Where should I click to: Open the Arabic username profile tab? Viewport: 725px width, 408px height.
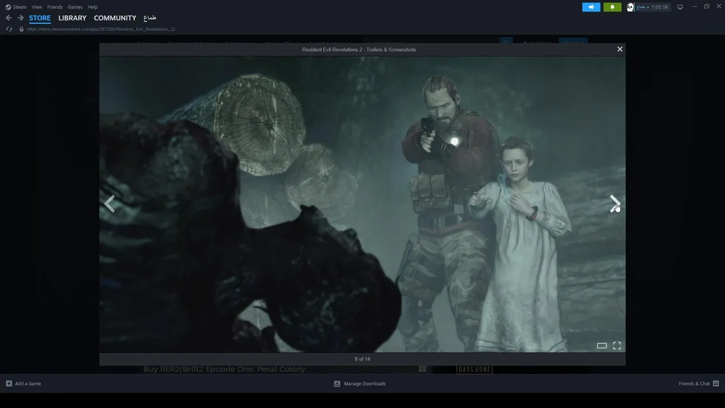point(150,18)
